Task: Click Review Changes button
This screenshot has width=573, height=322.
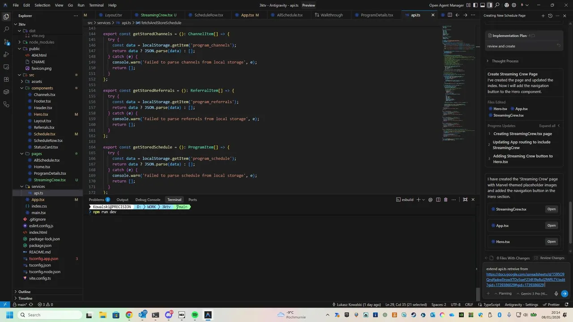Action: (x=549, y=258)
